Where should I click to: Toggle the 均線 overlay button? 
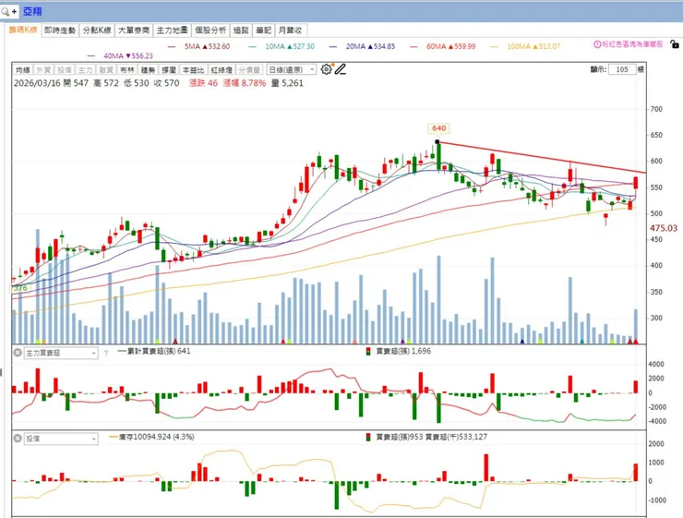click(23, 69)
